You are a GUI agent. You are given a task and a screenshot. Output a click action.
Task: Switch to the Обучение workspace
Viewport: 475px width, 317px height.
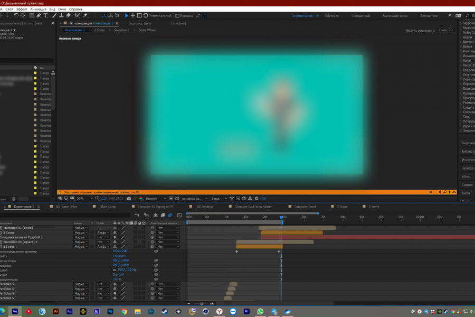pos(332,16)
